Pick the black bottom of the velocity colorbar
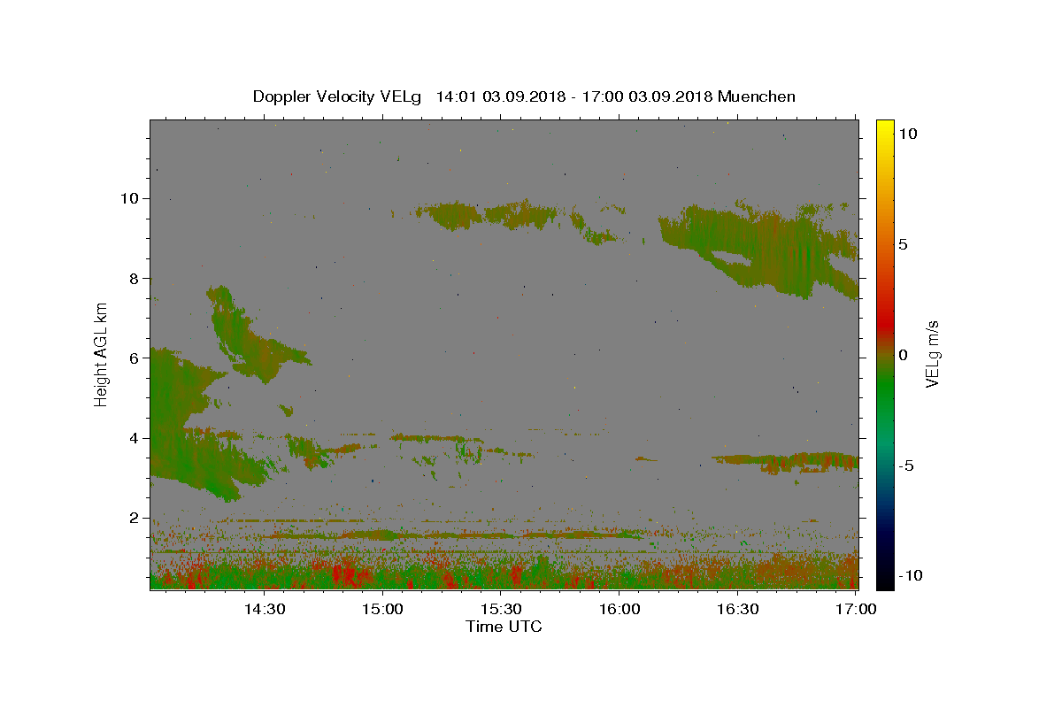 click(x=884, y=582)
